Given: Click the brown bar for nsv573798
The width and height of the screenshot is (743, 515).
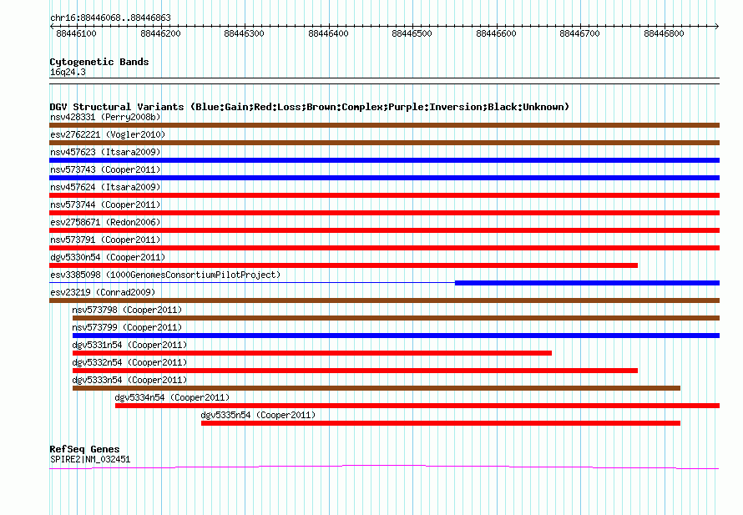Looking at the screenshot, I should (397, 318).
